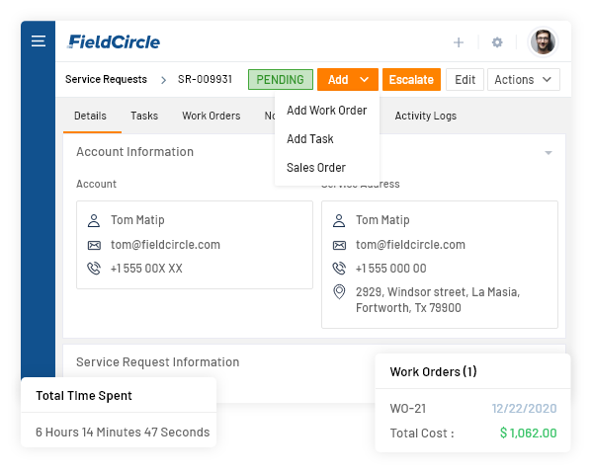
Task: Click Tom Matip in Service Address card
Action: [x=382, y=220]
